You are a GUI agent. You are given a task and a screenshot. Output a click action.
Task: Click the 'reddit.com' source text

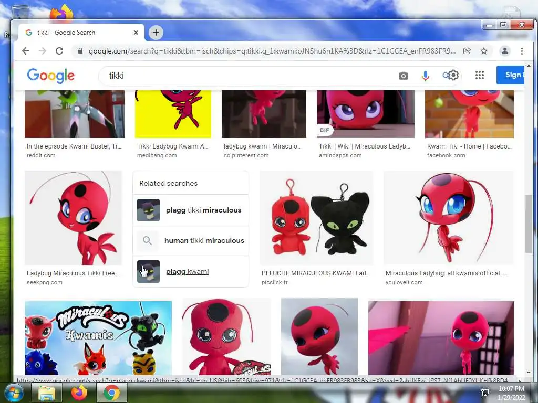41,155
